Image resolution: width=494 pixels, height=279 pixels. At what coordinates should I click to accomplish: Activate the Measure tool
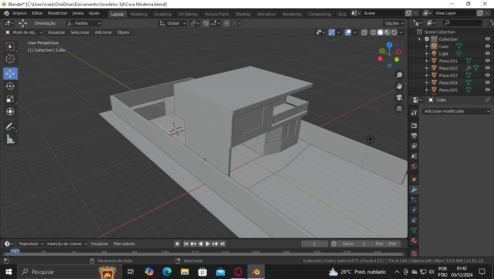coord(10,139)
